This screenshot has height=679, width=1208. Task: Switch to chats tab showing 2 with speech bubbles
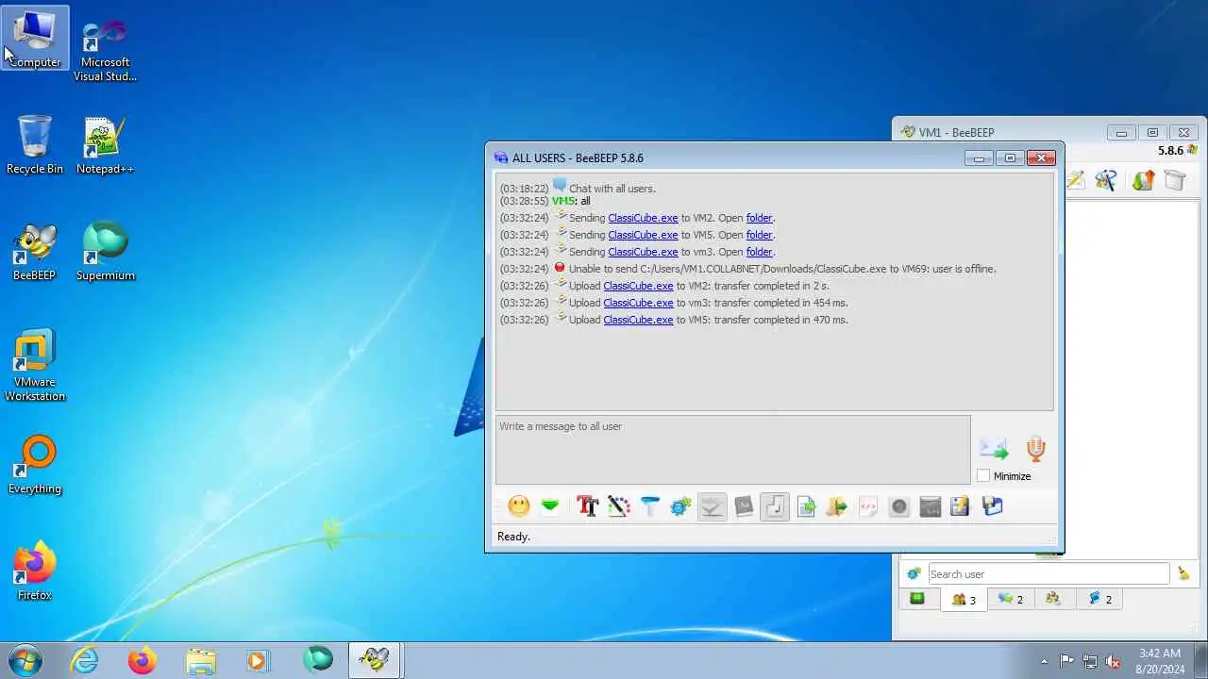[1011, 599]
